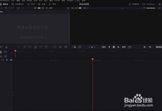Click the import media icon in media pool toolbar
162x111 pixels.
tap(6, 8)
